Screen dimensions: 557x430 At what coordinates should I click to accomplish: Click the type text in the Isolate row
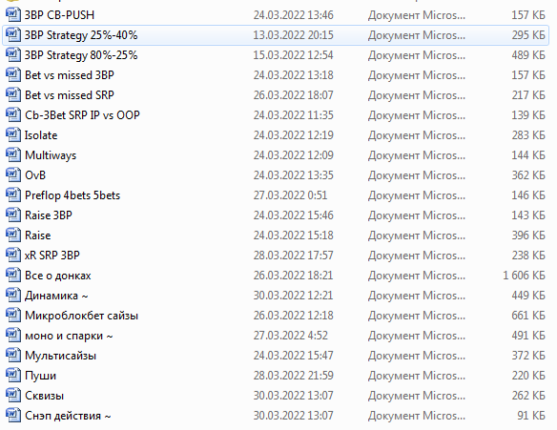(x=417, y=135)
